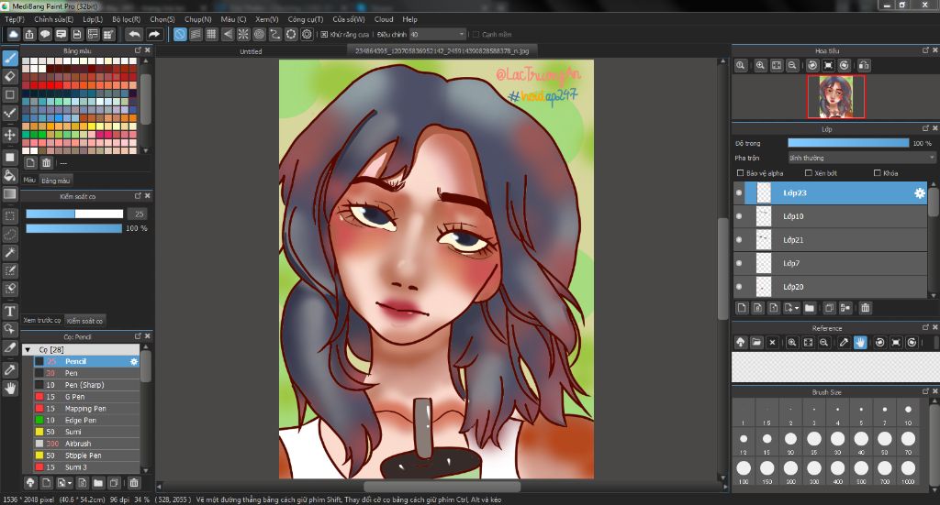Select the Sumi 3 brush
This screenshot has height=505, width=940.
coord(86,467)
